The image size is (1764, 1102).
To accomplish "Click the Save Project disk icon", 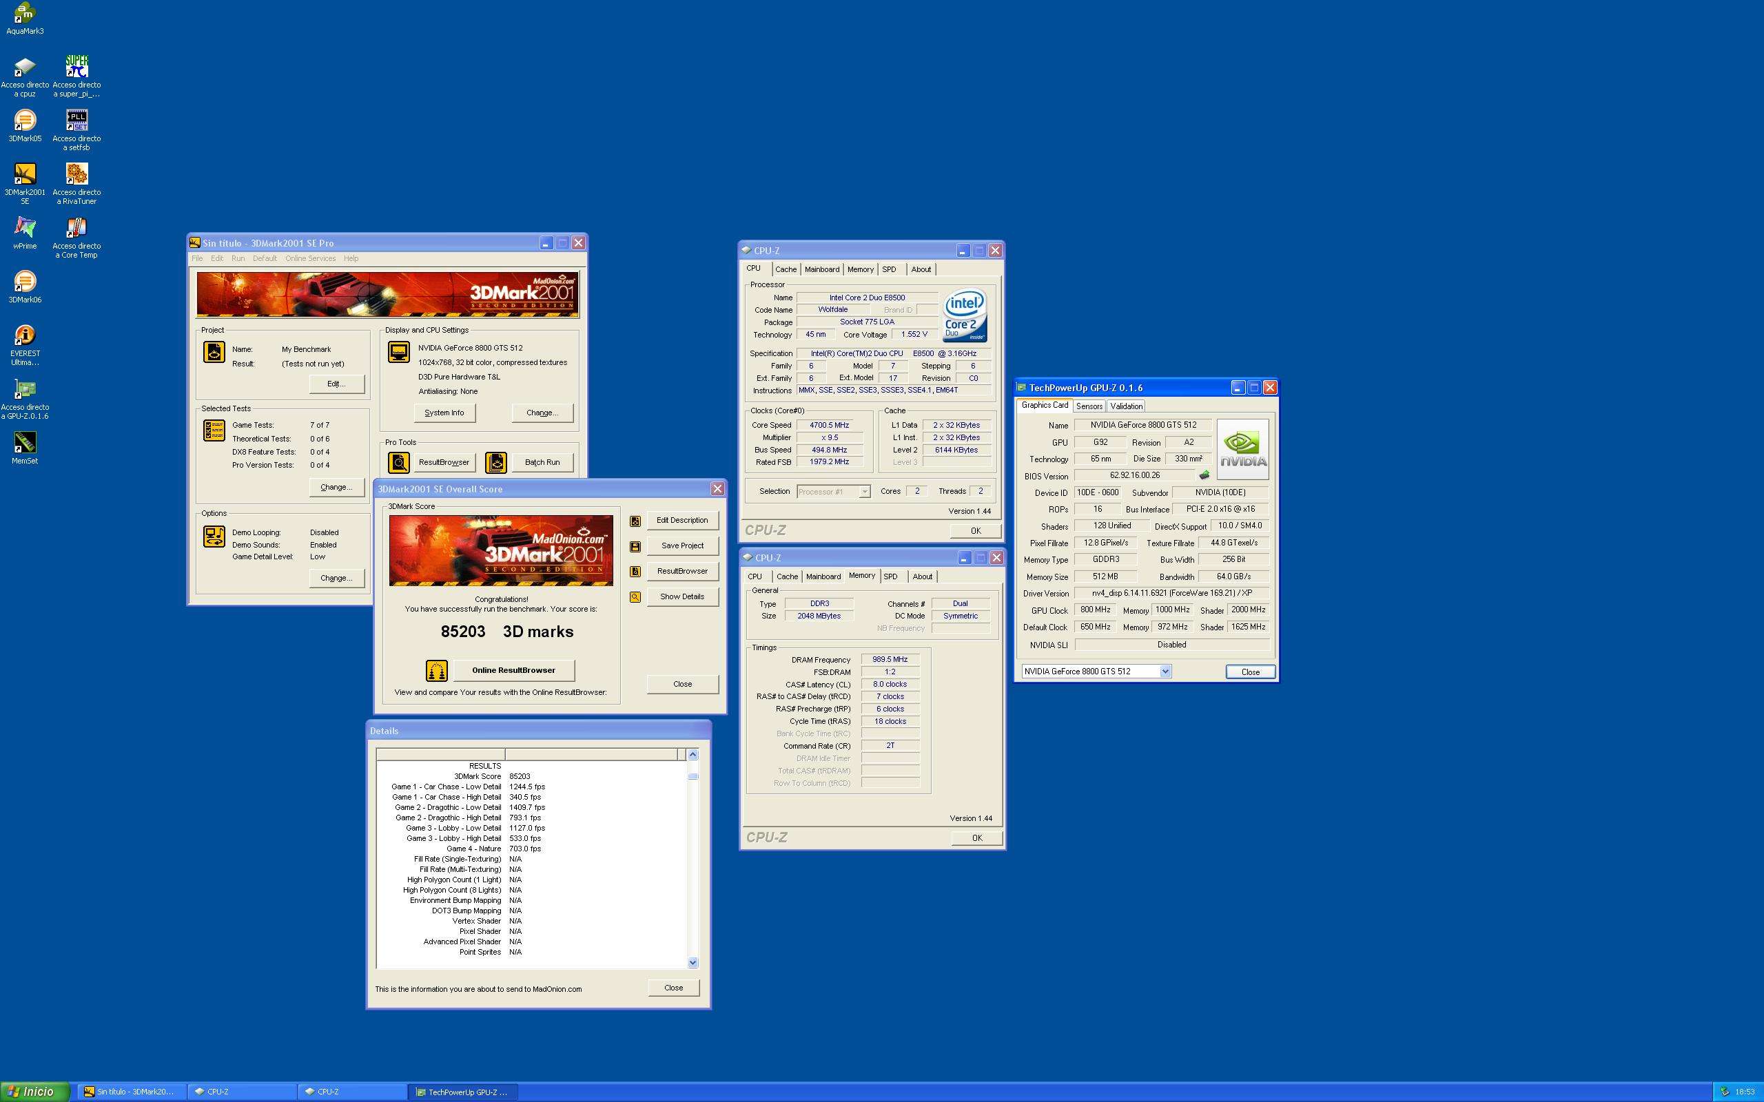I will 635,546.
